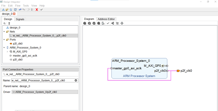Click the connection nodes icon in diagram toolbar
This screenshot has width=218, height=111.
pyautogui.click(x=113, y=23)
